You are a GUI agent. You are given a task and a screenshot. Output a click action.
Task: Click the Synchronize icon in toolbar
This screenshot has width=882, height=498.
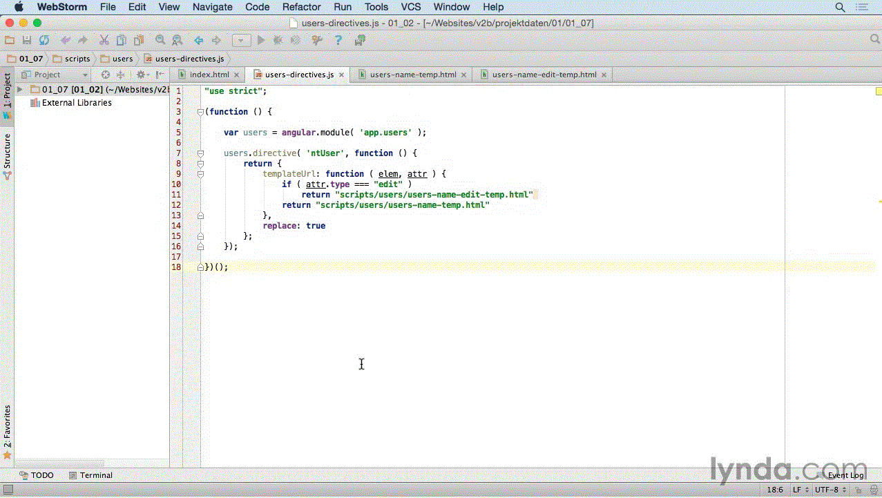pyautogui.click(x=44, y=41)
